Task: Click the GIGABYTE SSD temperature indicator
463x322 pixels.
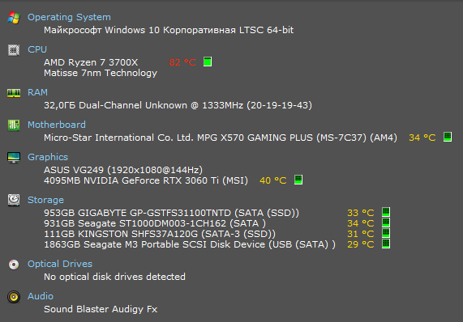Action: 386,212
